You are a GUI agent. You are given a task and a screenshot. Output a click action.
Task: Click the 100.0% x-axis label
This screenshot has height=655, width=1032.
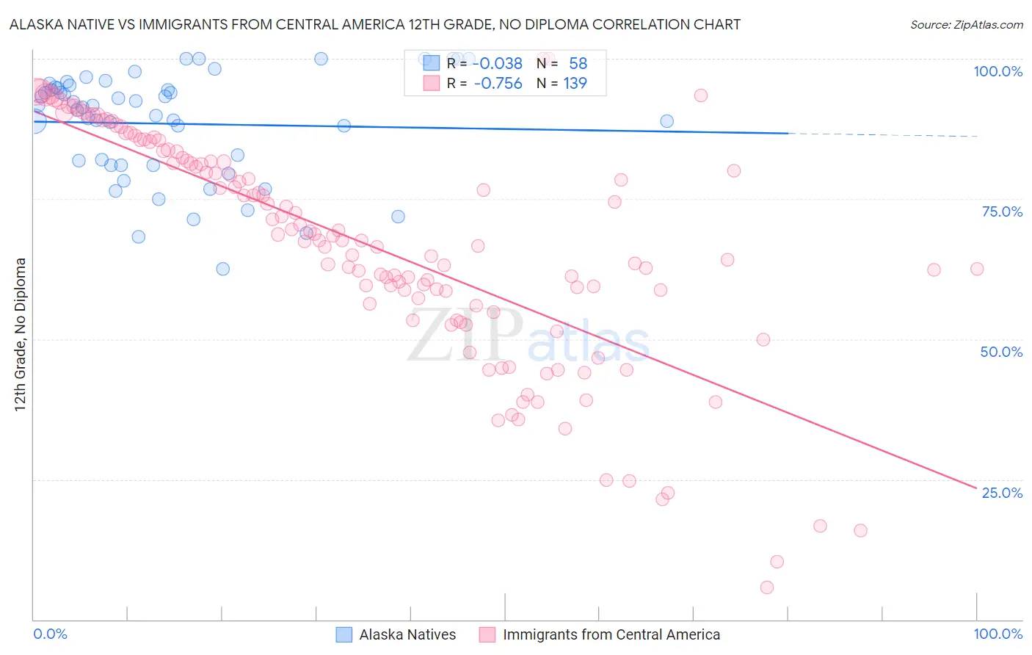coord(998,634)
